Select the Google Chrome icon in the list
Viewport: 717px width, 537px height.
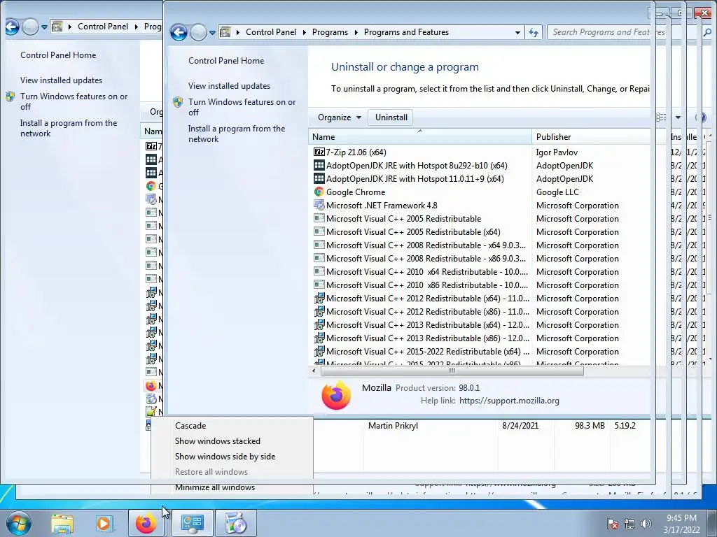(x=319, y=192)
